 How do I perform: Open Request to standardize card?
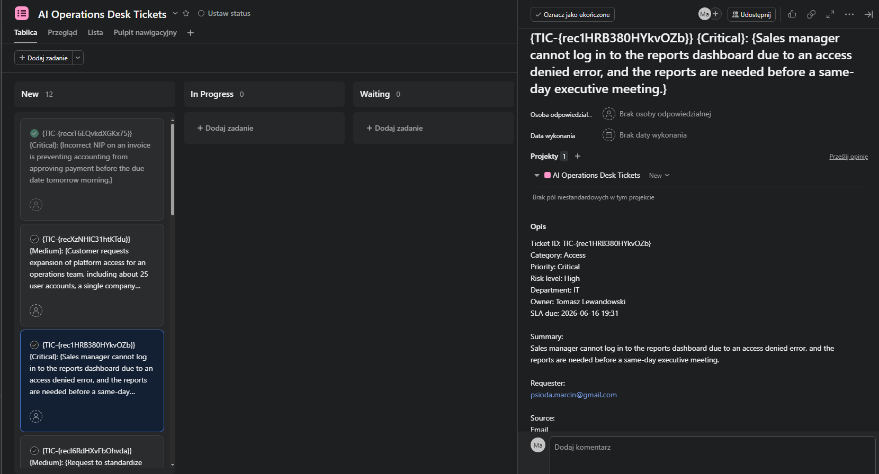tap(92, 452)
